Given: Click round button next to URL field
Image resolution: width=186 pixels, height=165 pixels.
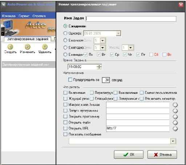Looking at the screenshot, I should [175, 129].
